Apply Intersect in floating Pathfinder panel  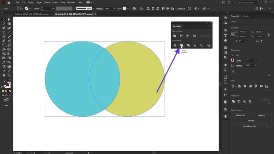pos(188,36)
